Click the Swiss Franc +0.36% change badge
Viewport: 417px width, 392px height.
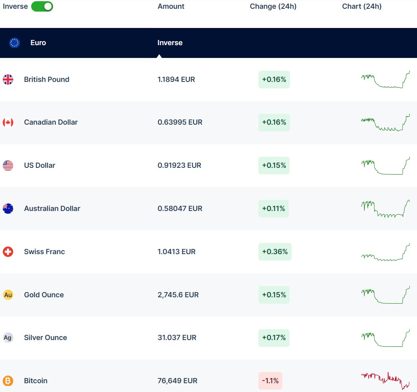click(275, 252)
